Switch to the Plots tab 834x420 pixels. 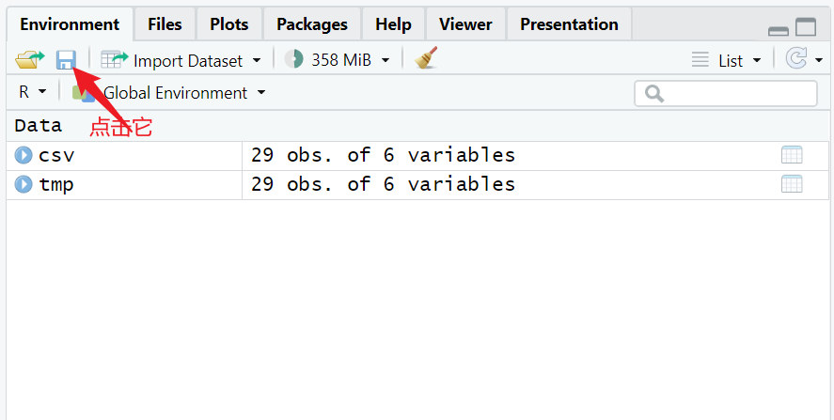tap(229, 24)
